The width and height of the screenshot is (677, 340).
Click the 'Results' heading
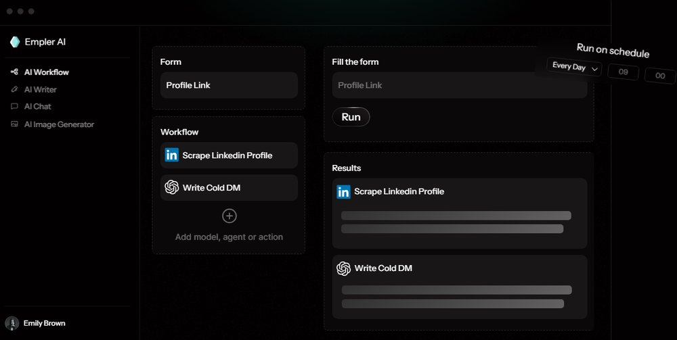pyautogui.click(x=346, y=168)
